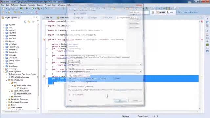
Task: Click the 'Smart Insert' status bar text
Action: tap(143, 116)
